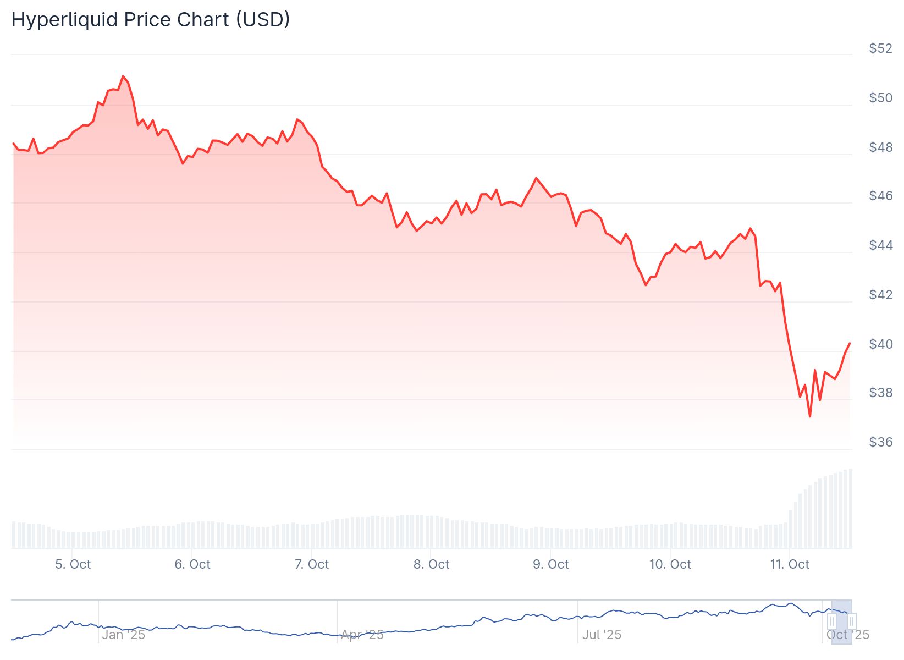This screenshot has width=904, height=660.
Task: Click the shaded selected range in navigator
Action: [842, 612]
